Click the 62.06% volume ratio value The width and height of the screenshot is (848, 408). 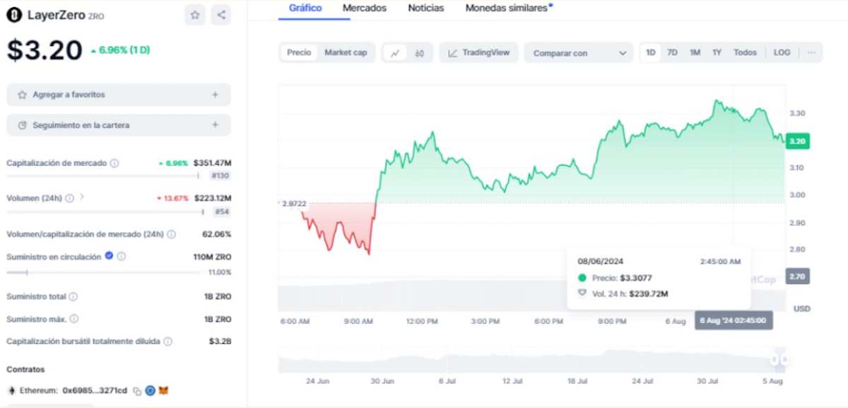pos(216,234)
